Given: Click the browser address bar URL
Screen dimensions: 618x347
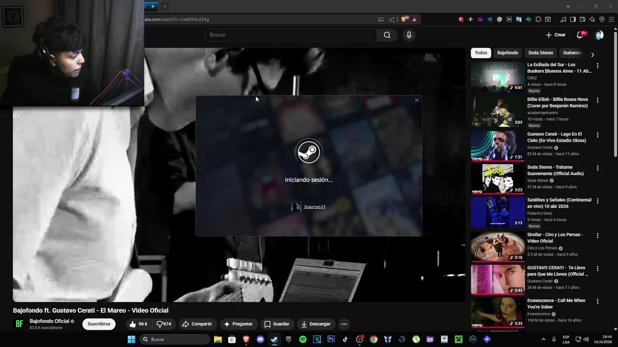Looking at the screenshot, I should tap(177, 19).
